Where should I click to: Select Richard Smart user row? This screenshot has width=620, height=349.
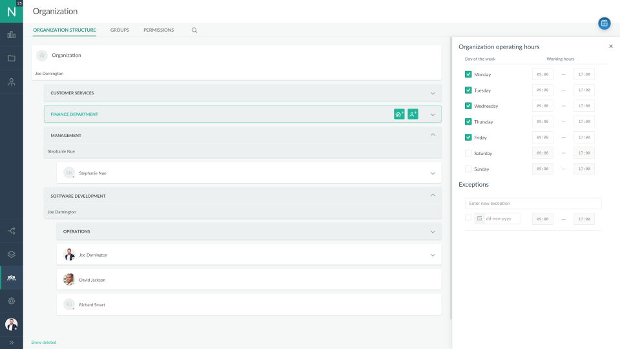[x=249, y=304]
